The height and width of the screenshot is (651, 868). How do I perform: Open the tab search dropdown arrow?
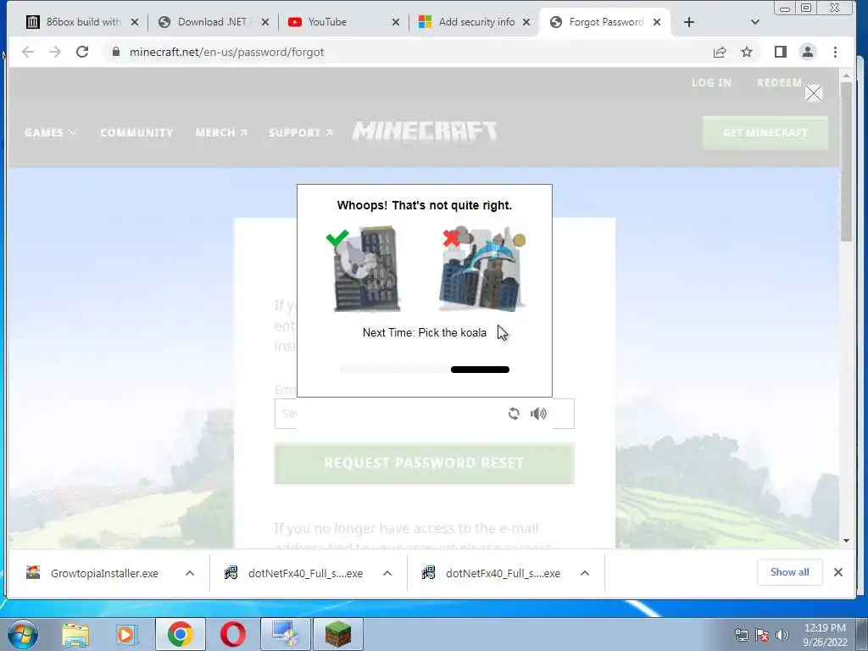tap(755, 22)
